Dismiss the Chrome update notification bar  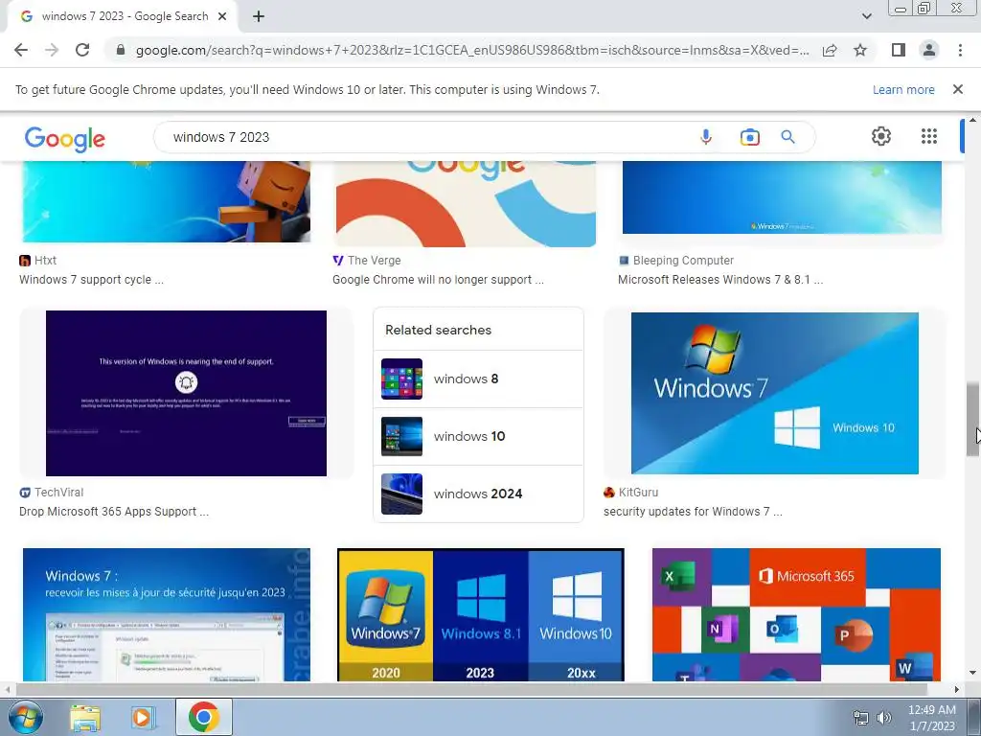tap(958, 89)
